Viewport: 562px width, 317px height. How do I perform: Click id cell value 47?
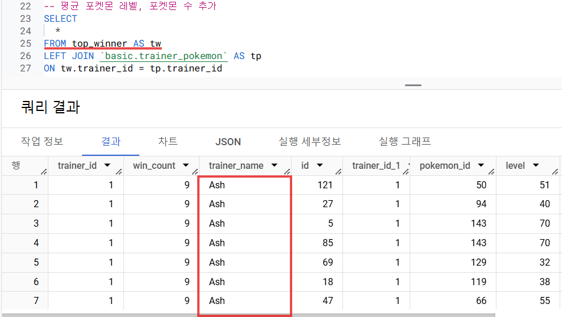328,300
